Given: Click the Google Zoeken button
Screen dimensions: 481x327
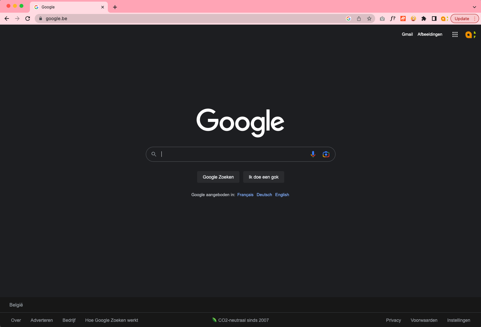Looking at the screenshot, I should [x=218, y=177].
